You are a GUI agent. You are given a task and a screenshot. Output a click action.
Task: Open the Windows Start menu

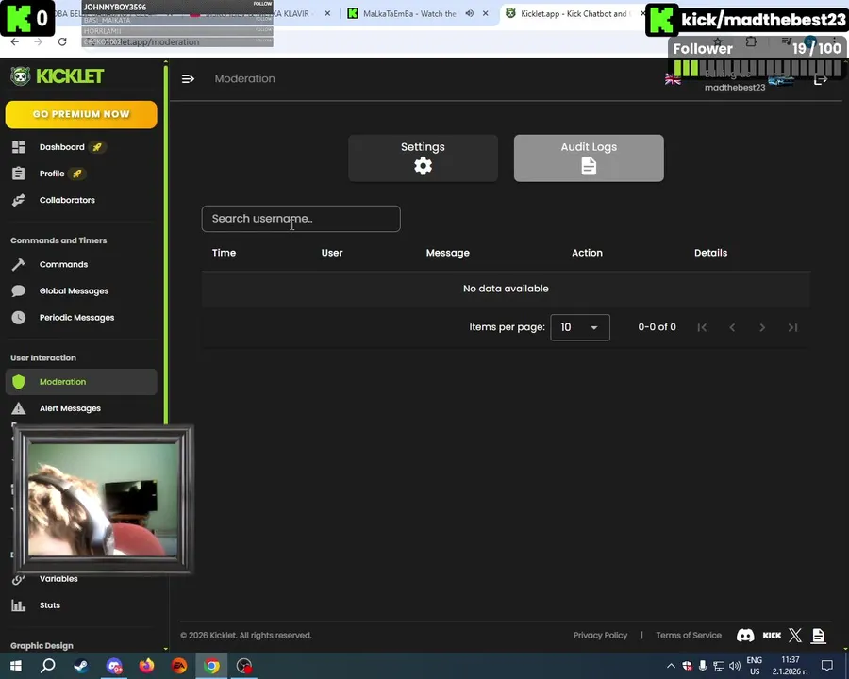pyautogui.click(x=16, y=666)
